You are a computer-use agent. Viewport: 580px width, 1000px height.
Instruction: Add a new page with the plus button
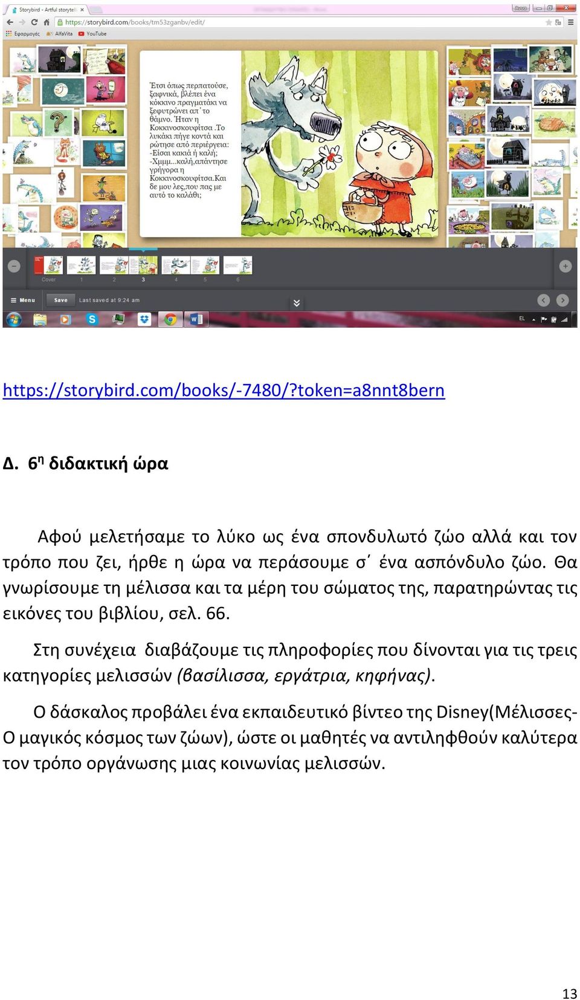tap(565, 266)
